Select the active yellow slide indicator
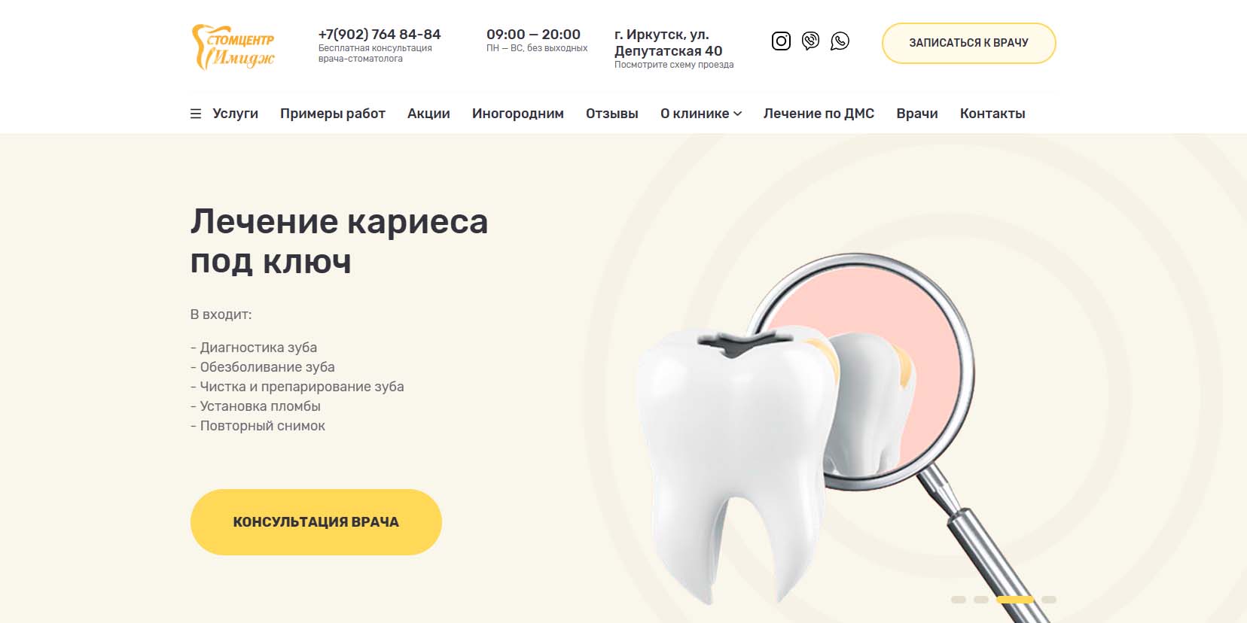The image size is (1247, 623). coord(1015,600)
